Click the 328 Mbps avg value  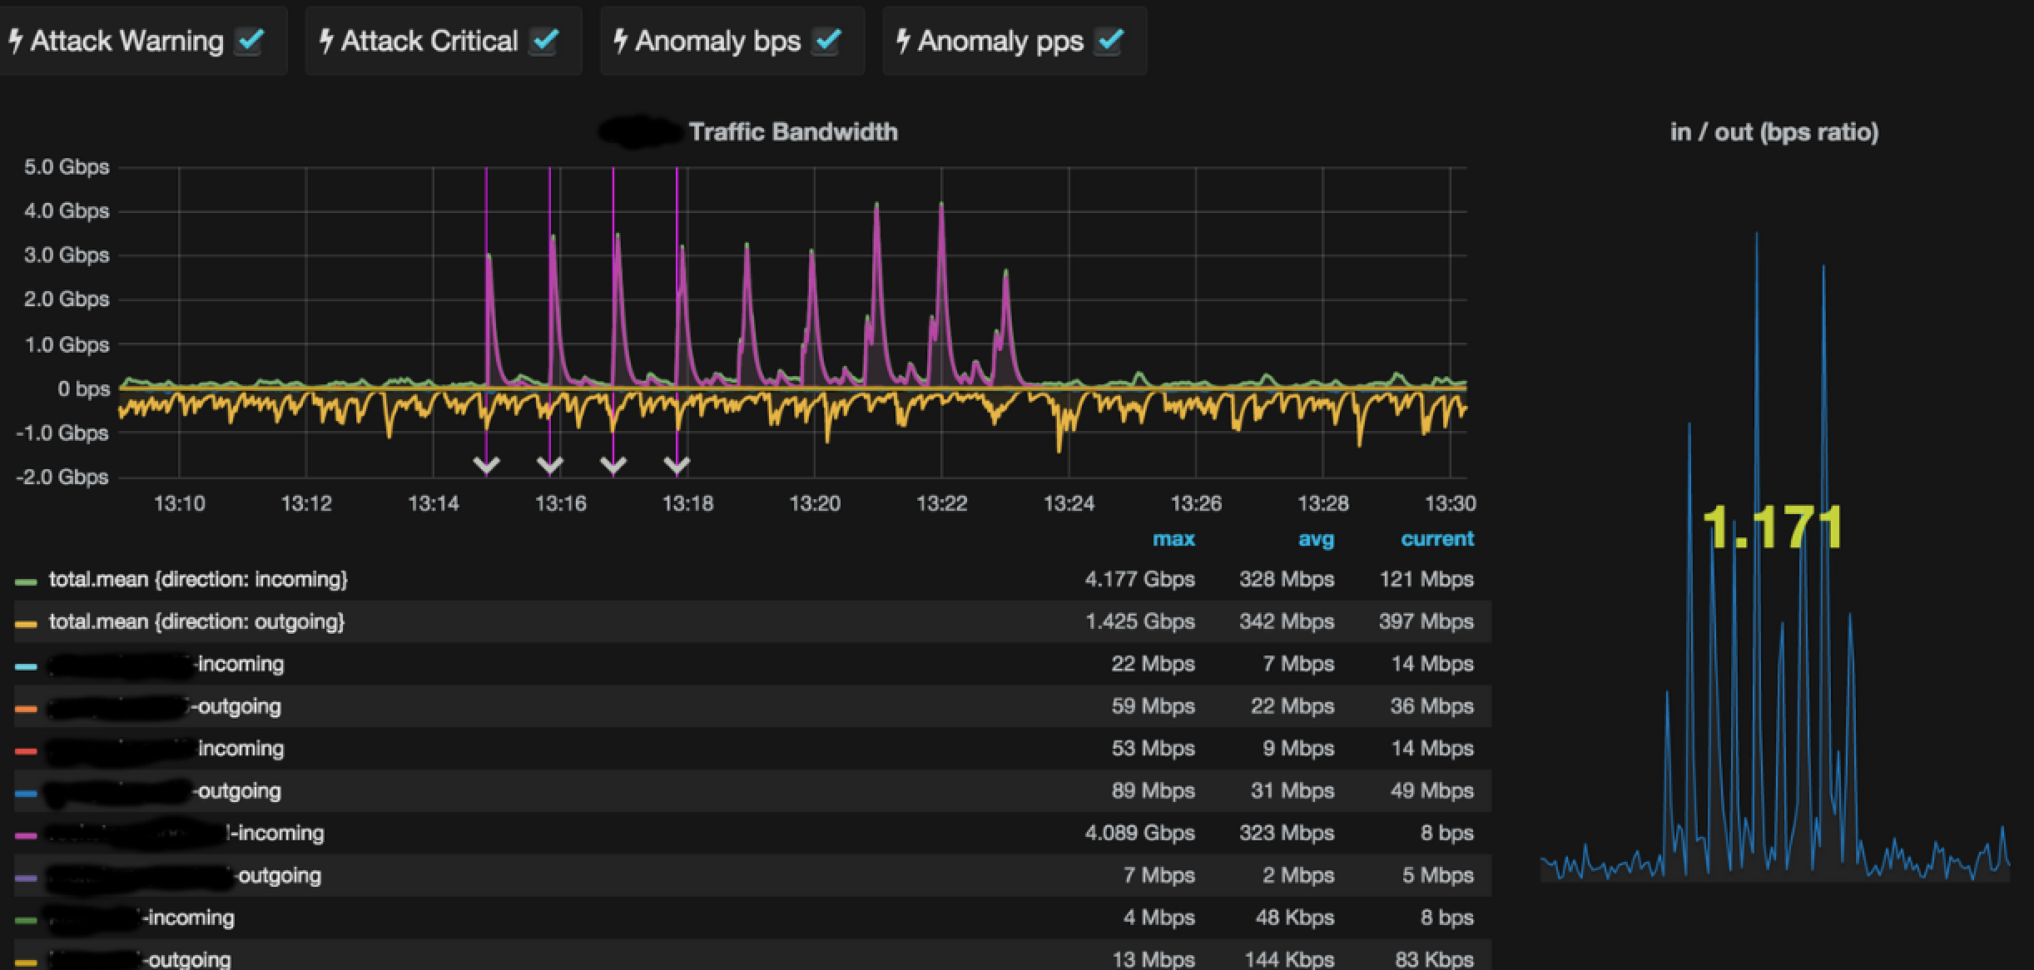1287,579
